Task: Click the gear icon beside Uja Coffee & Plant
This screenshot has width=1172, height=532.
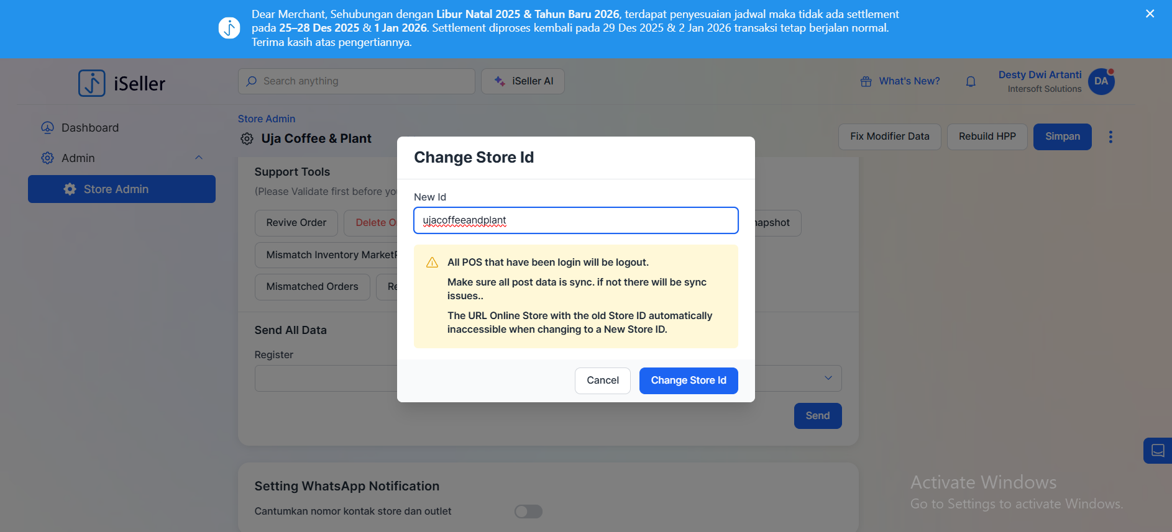Action: tap(247, 139)
